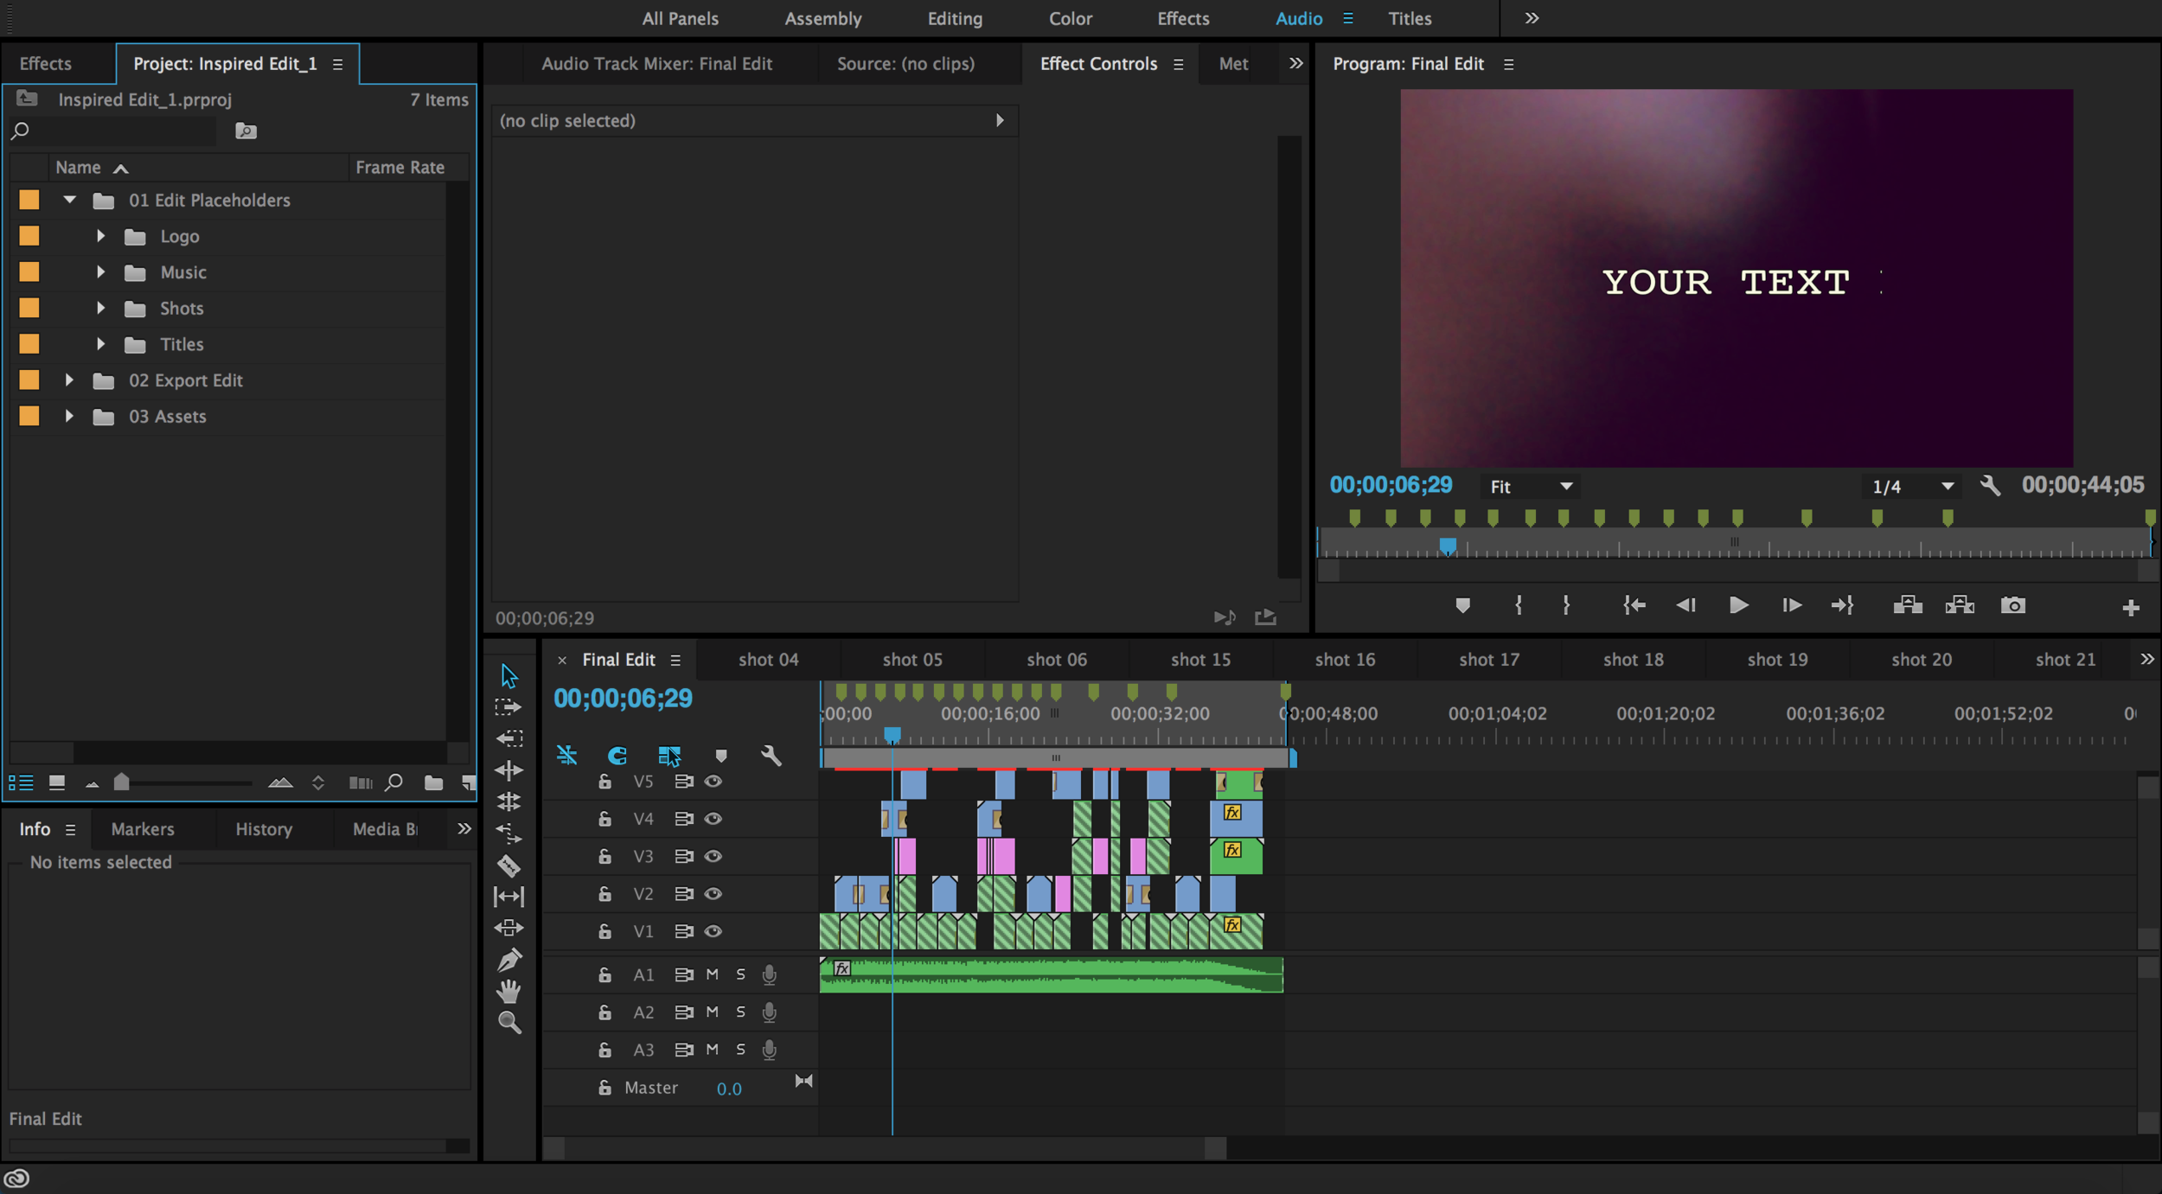2162x1194 pixels.
Task: Choose the Hand tool
Action: point(509,991)
